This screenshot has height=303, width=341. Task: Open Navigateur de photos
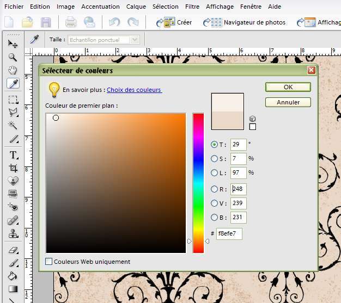[x=244, y=22]
